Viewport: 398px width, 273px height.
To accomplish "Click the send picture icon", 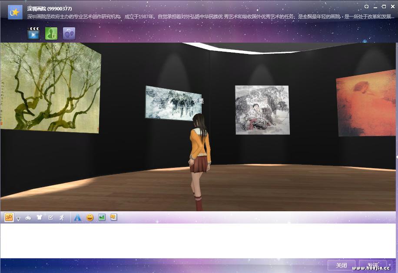I will 102,217.
